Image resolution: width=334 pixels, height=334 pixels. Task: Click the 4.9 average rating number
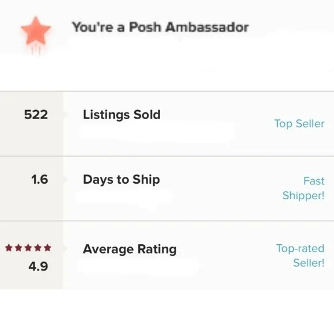39,266
